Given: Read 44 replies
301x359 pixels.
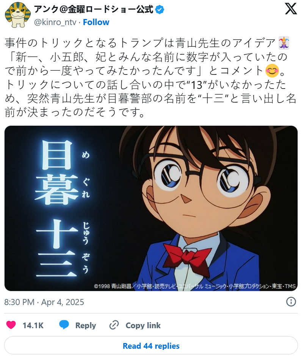Looking at the screenshot, I should (151, 346).
